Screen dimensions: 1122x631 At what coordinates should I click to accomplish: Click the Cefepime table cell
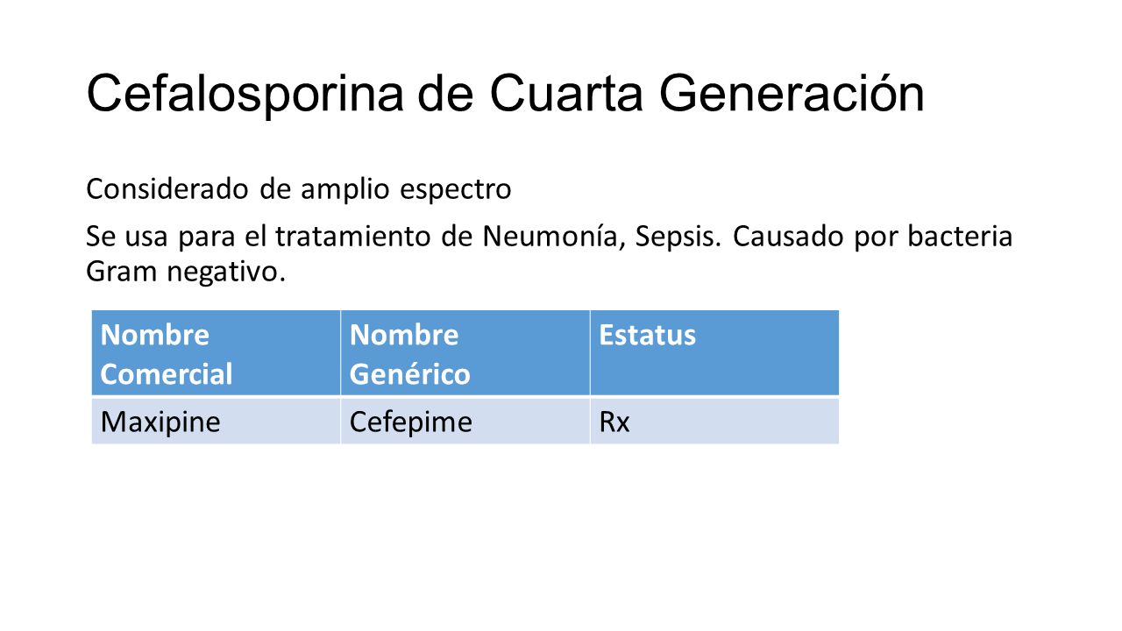coord(465,422)
